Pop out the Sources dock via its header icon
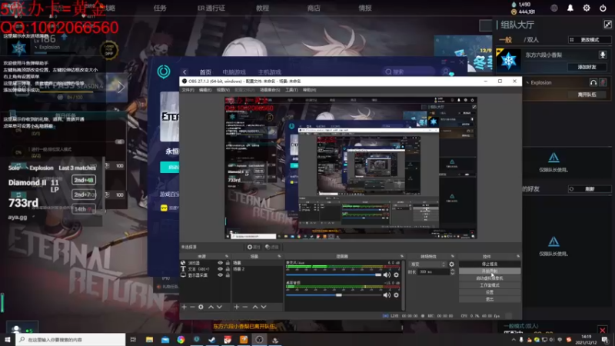Image resolution: width=615 pixels, height=346 pixels. click(226, 256)
